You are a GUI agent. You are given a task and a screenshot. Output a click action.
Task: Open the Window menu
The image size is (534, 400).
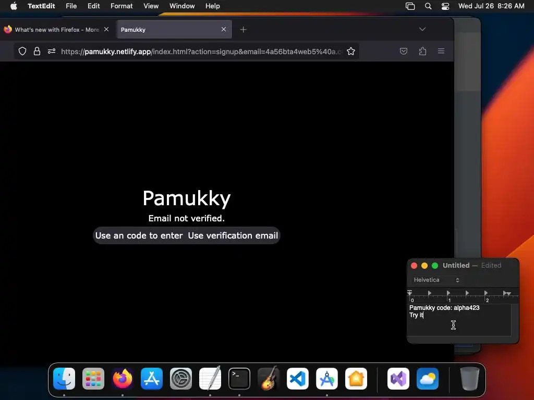[182, 6]
